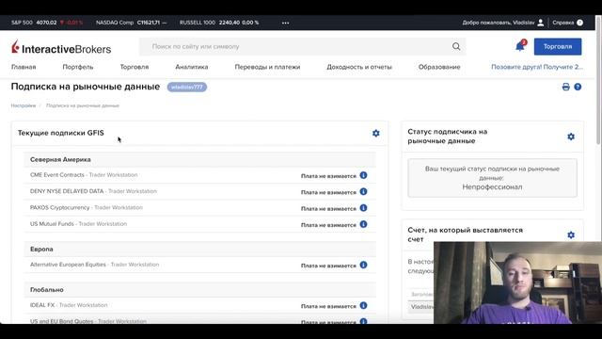Show info for IDEAL FX
This screenshot has height=339, width=602.
pos(363,305)
